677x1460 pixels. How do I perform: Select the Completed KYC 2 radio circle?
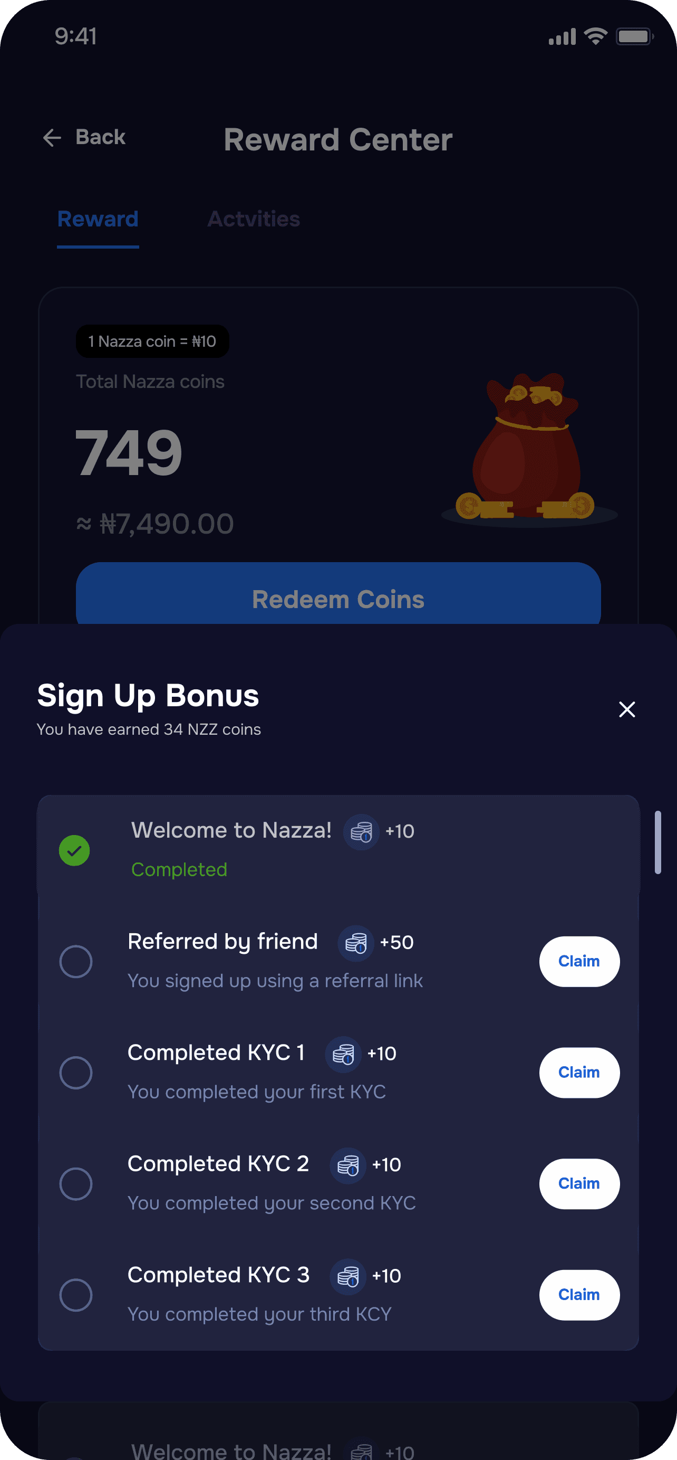coord(76,1183)
